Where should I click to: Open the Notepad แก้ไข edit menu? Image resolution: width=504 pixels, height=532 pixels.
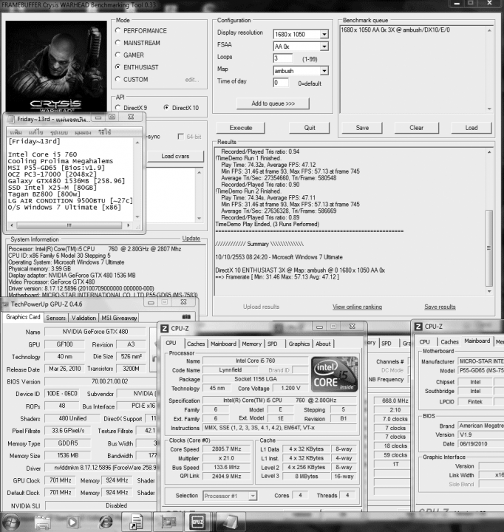(x=35, y=132)
